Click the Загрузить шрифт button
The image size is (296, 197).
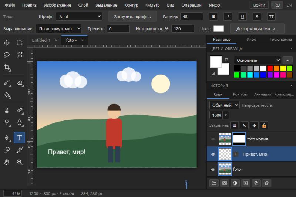click(132, 17)
